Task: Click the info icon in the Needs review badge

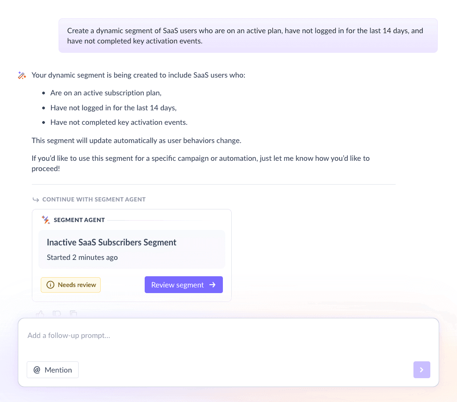Action: [50, 285]
